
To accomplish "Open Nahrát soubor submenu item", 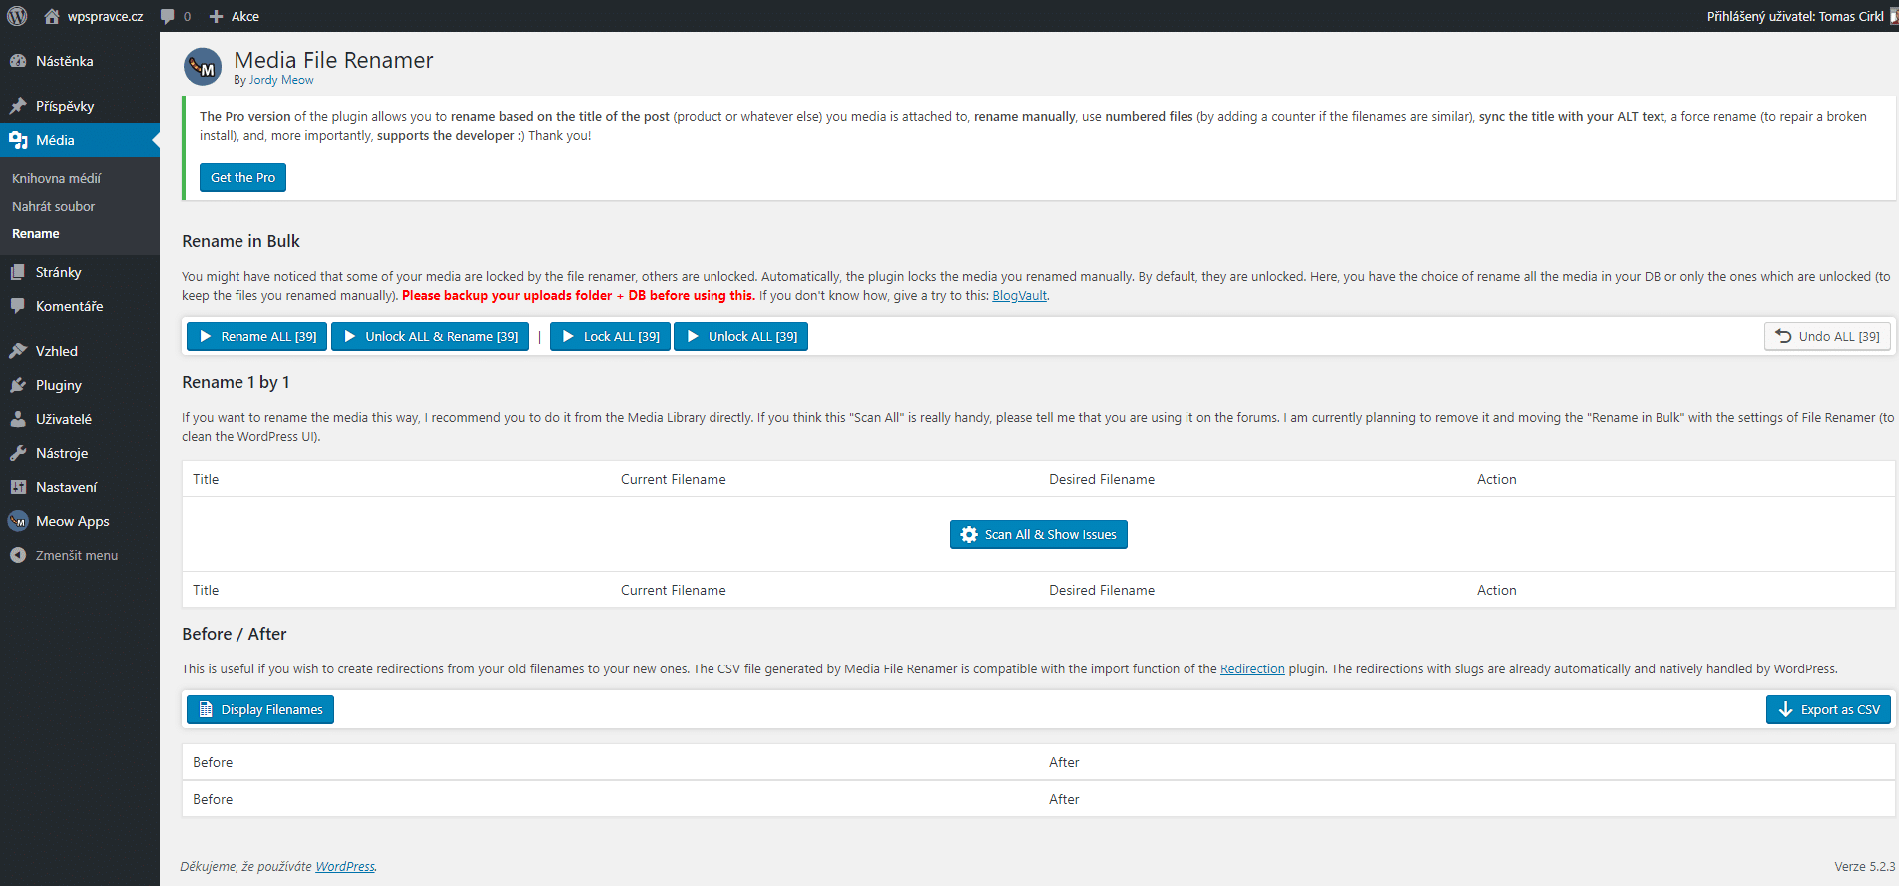I will (x=54, y=206).
